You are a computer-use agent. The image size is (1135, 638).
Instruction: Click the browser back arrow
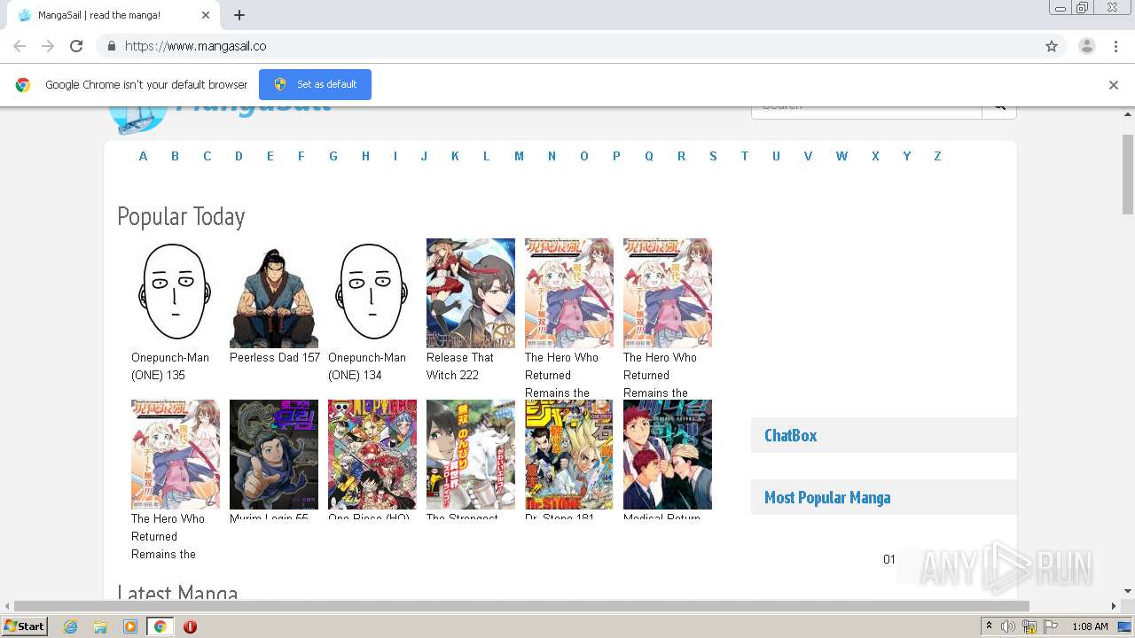tap(20, 46)
